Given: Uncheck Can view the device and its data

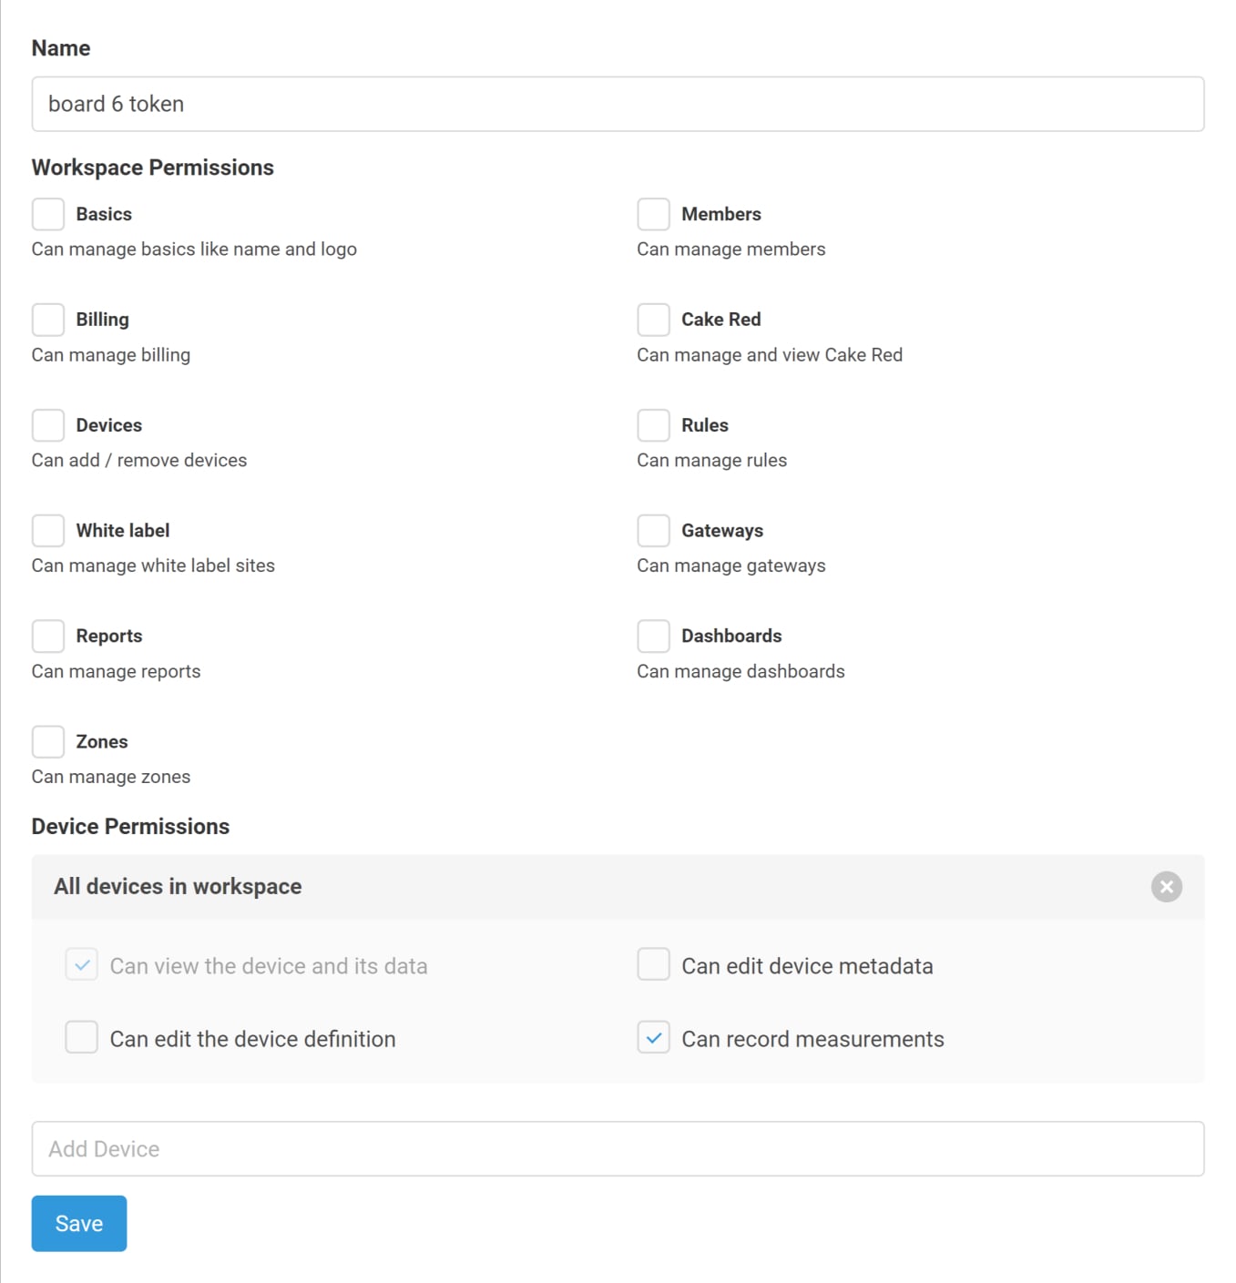Looking at the screenshot, I should pyautogui.click(x=81, y=964).
